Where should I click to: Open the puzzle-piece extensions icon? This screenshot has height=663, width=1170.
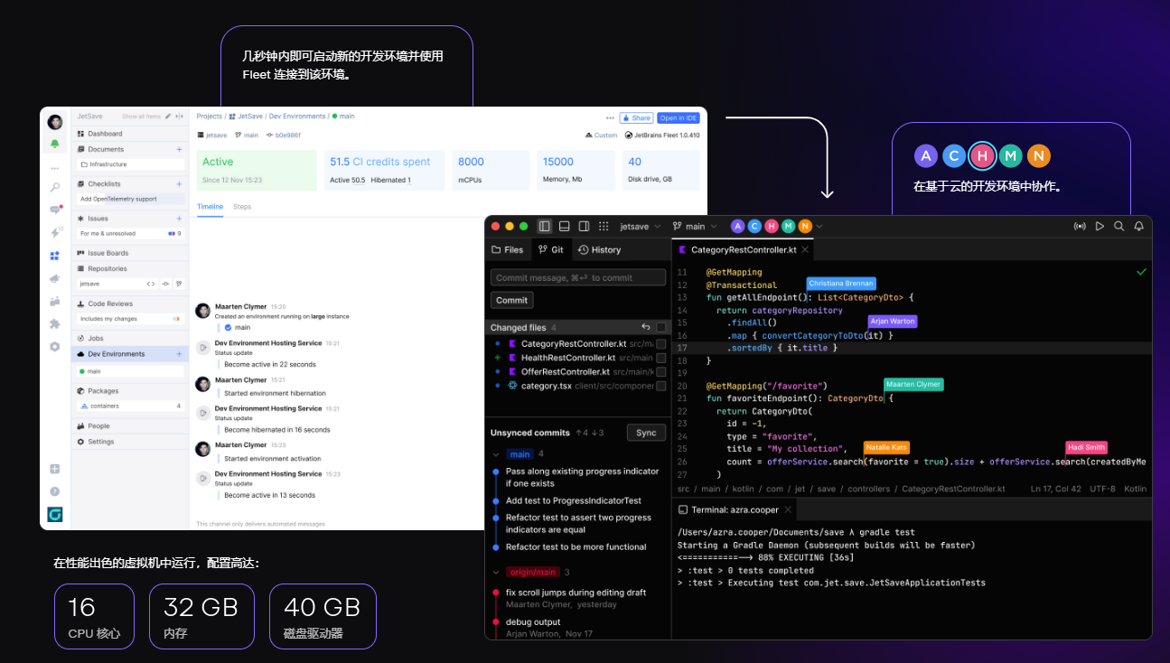(x=55, y=323)
